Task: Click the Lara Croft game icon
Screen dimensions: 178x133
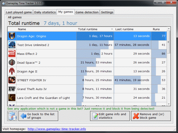Action: tap(12, 98)
